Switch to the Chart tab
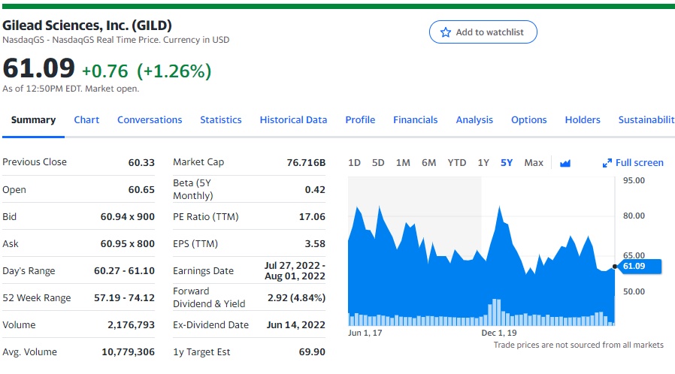This screenshot has height=374, width=675. click(x=86, y=120)
